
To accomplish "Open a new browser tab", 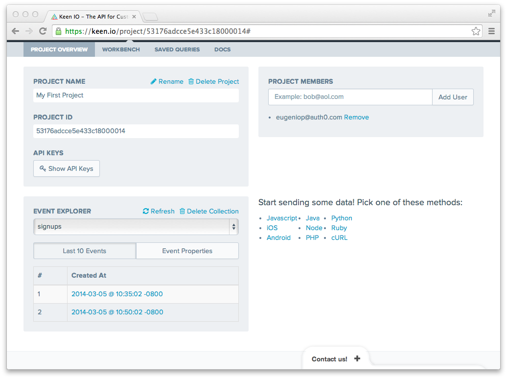I will click(x=150, y=17).
